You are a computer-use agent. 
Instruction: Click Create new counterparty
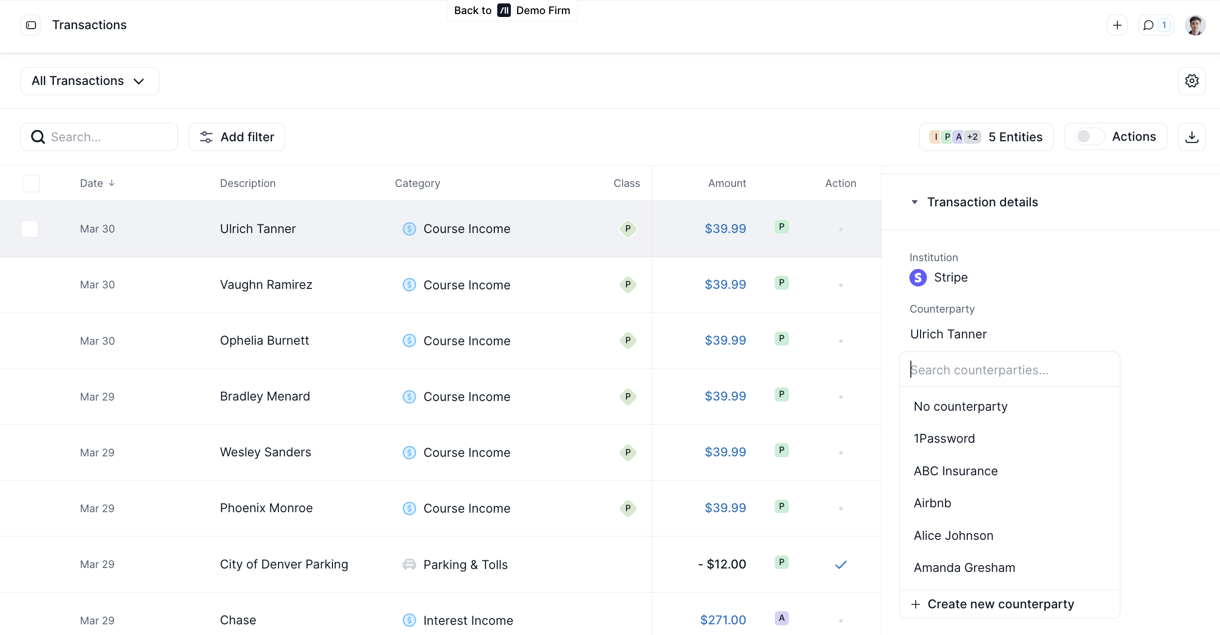[x=1000, y=604]
